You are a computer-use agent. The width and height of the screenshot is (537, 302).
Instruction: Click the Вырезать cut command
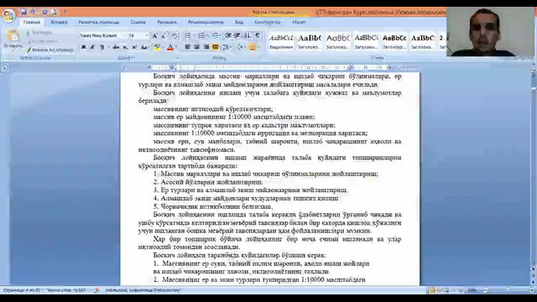[x=39, y=33]
